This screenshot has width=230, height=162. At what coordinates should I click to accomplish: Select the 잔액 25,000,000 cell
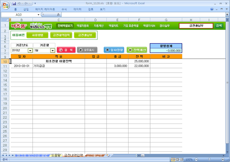click(x=139, y=61)
